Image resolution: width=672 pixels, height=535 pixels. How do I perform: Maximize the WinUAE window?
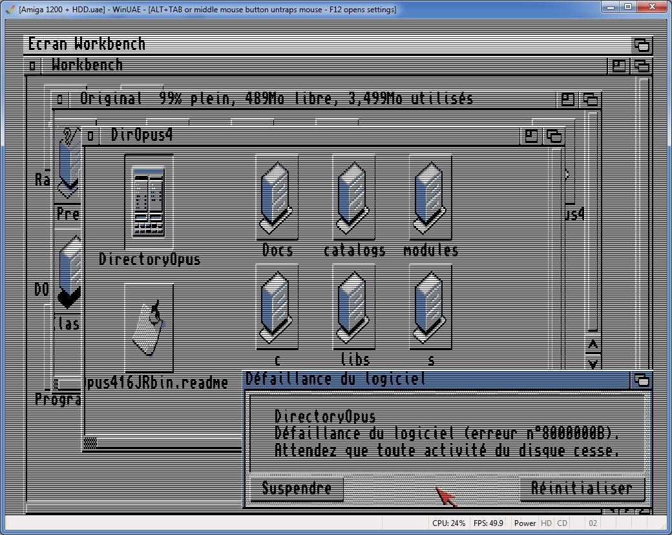tap(628, 7)
